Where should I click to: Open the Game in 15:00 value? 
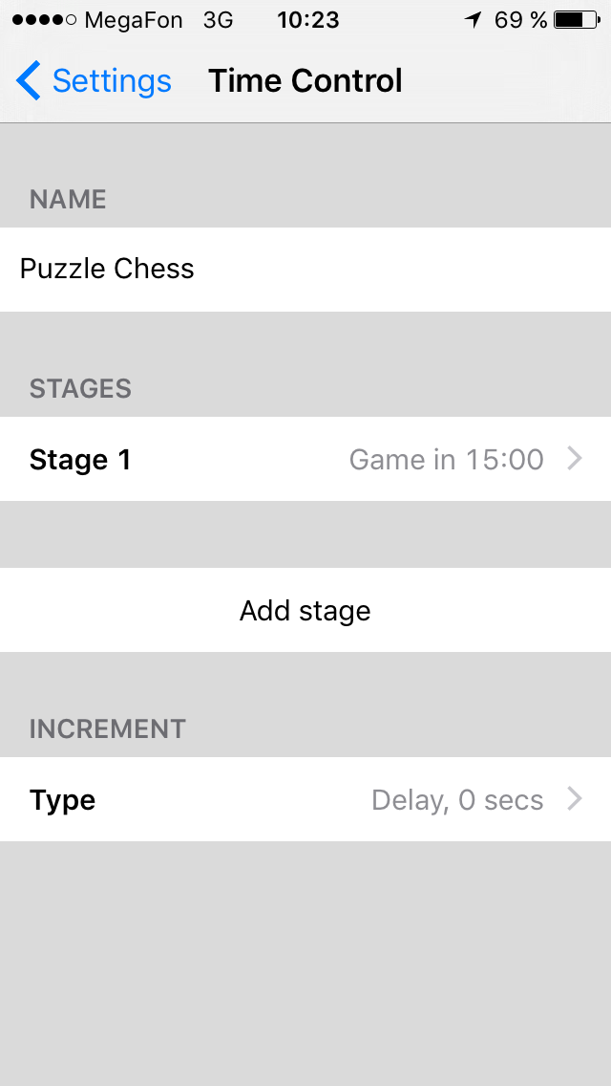[446, 460]
